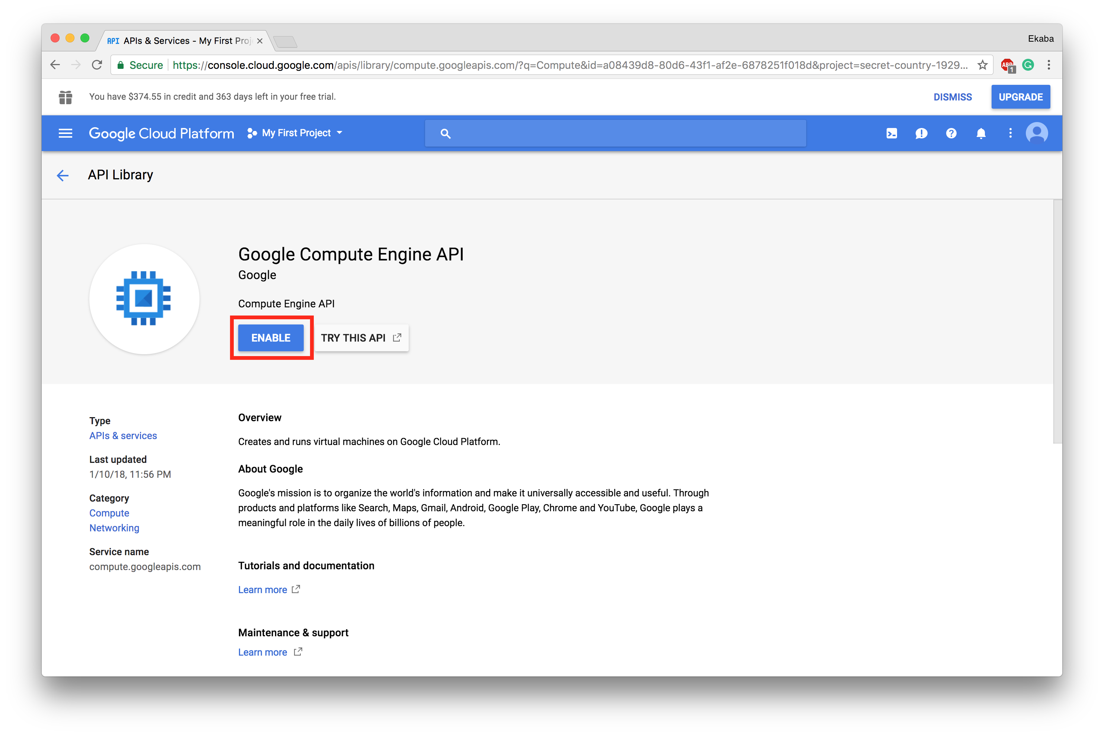Click the page vertical scrollbar
The width and height of the screenshot is (1104, 736).
[1057, 321]
